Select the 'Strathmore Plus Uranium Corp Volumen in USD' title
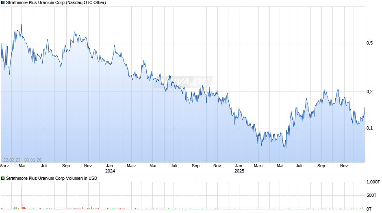 [x=52, y=178]
